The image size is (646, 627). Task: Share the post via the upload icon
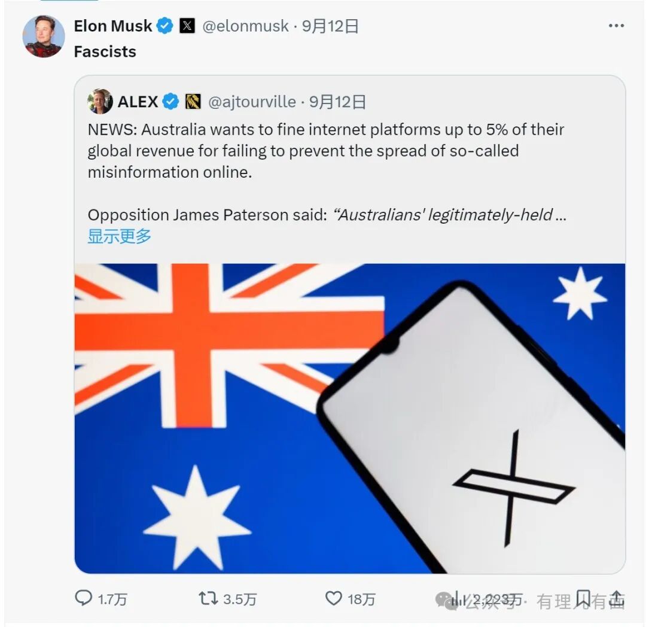[617, 598]
